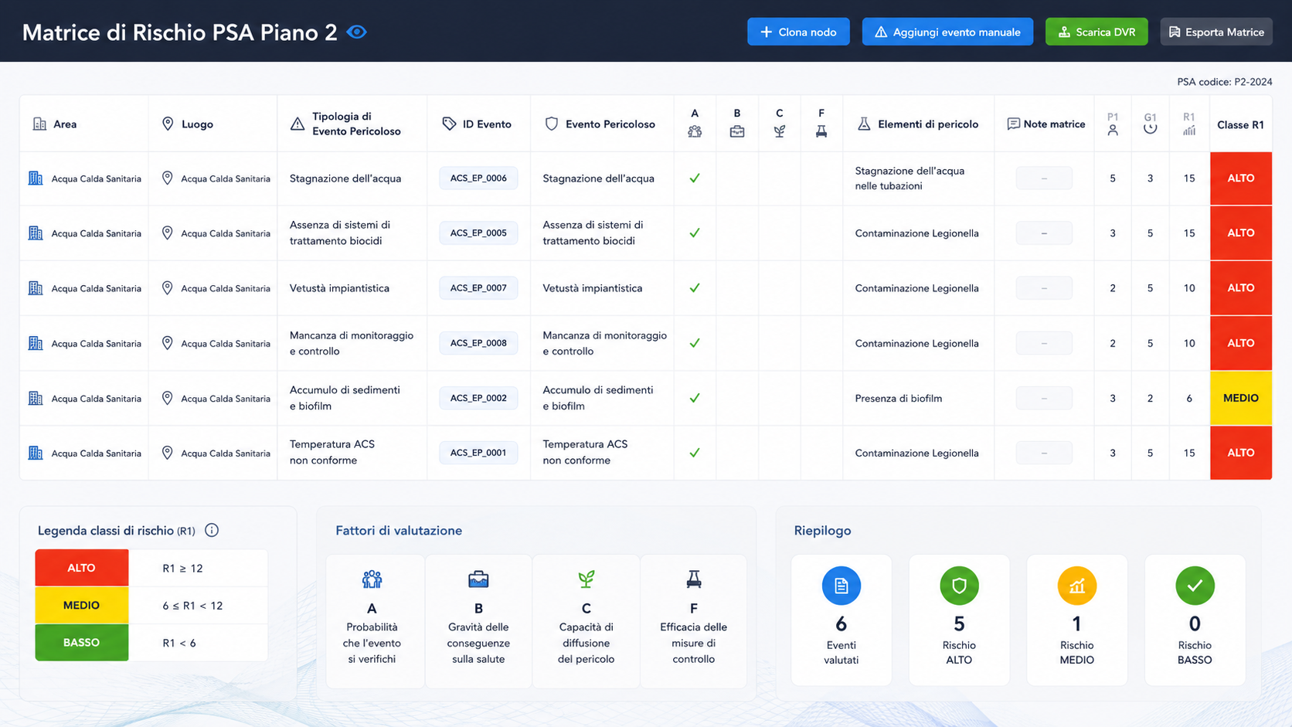Click the ACS_EP_0006 event ID badge
This screenshot has height=727, width=1292.
tap(478, 178)
